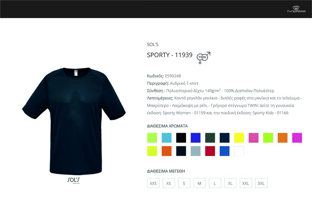Open the navy T-shirt product image
Viewport: 312px width, 206px height.
click(x=74, y=120)
